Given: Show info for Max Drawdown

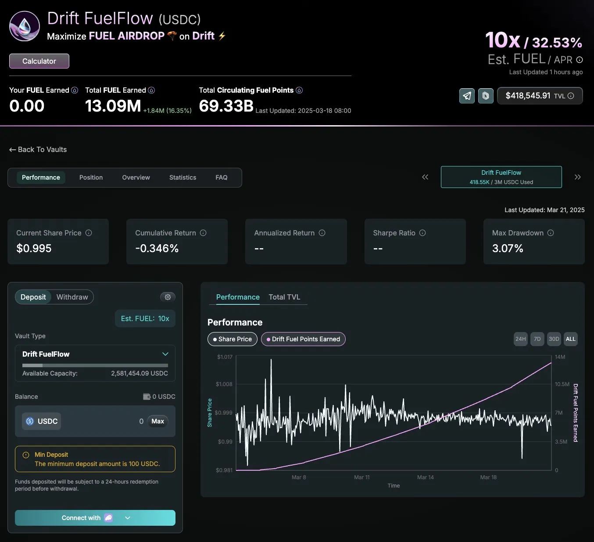Looking at the screenshot, I should pyautogui.click(x=551, y=233).
